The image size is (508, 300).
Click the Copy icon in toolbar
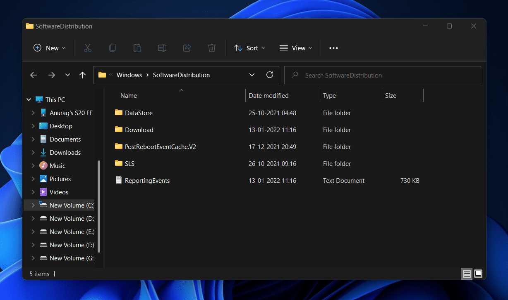[112, 48]
